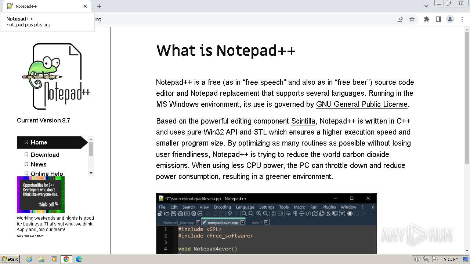Open the Chrome three-dot menu

click(x=462, y=19)
